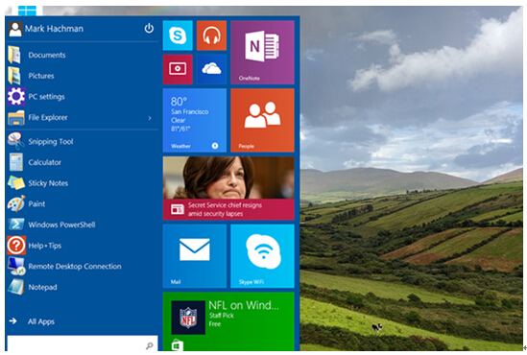527x355 pixels.
Task: Open the NFL on Windows store tile
Action: coord(228,321)
